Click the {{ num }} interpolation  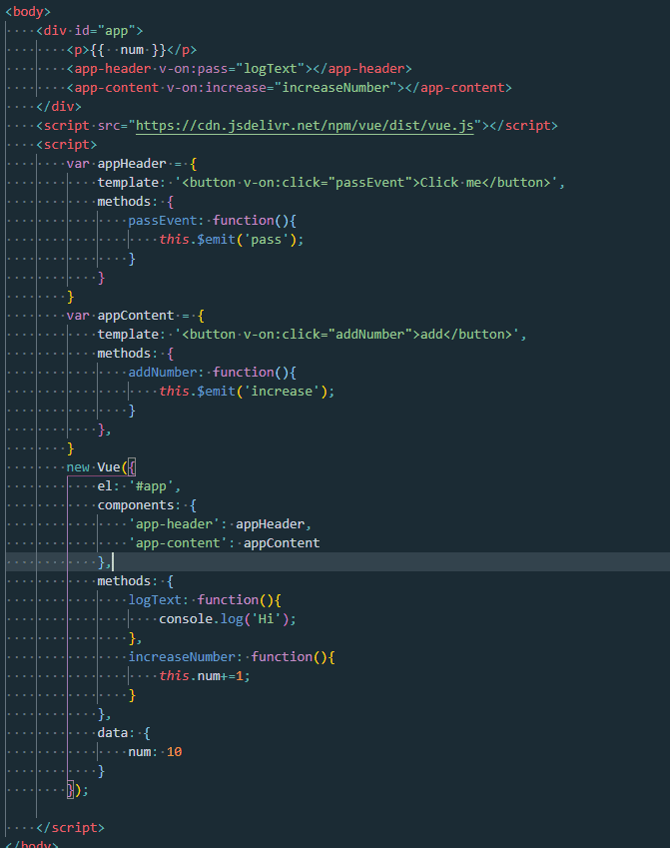coord(129,50)
